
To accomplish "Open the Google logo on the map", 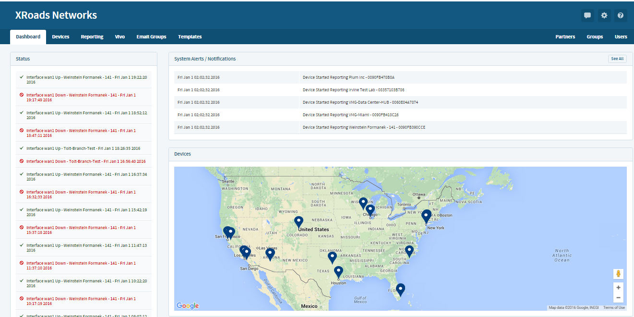I will pos(188,306).
